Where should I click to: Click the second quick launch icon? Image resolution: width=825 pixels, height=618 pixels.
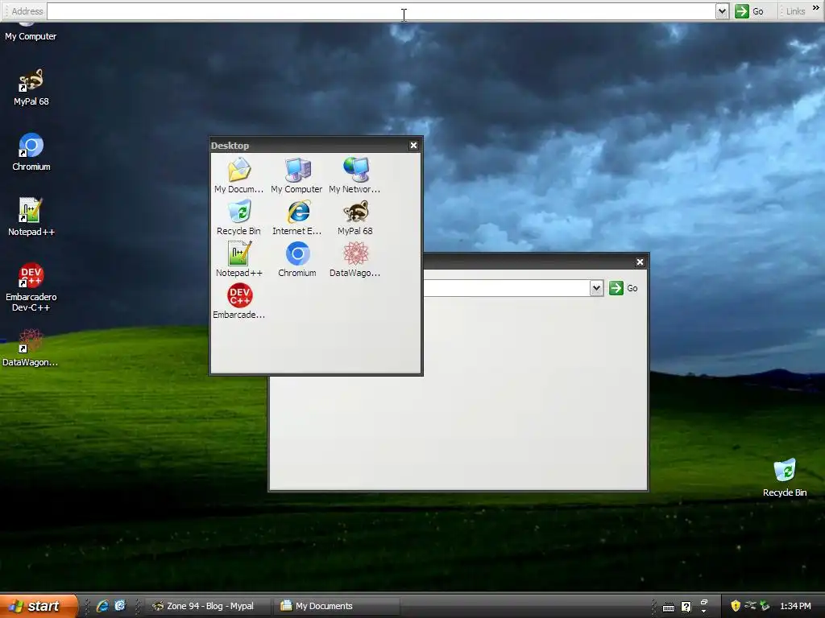[x=120, y=606]
